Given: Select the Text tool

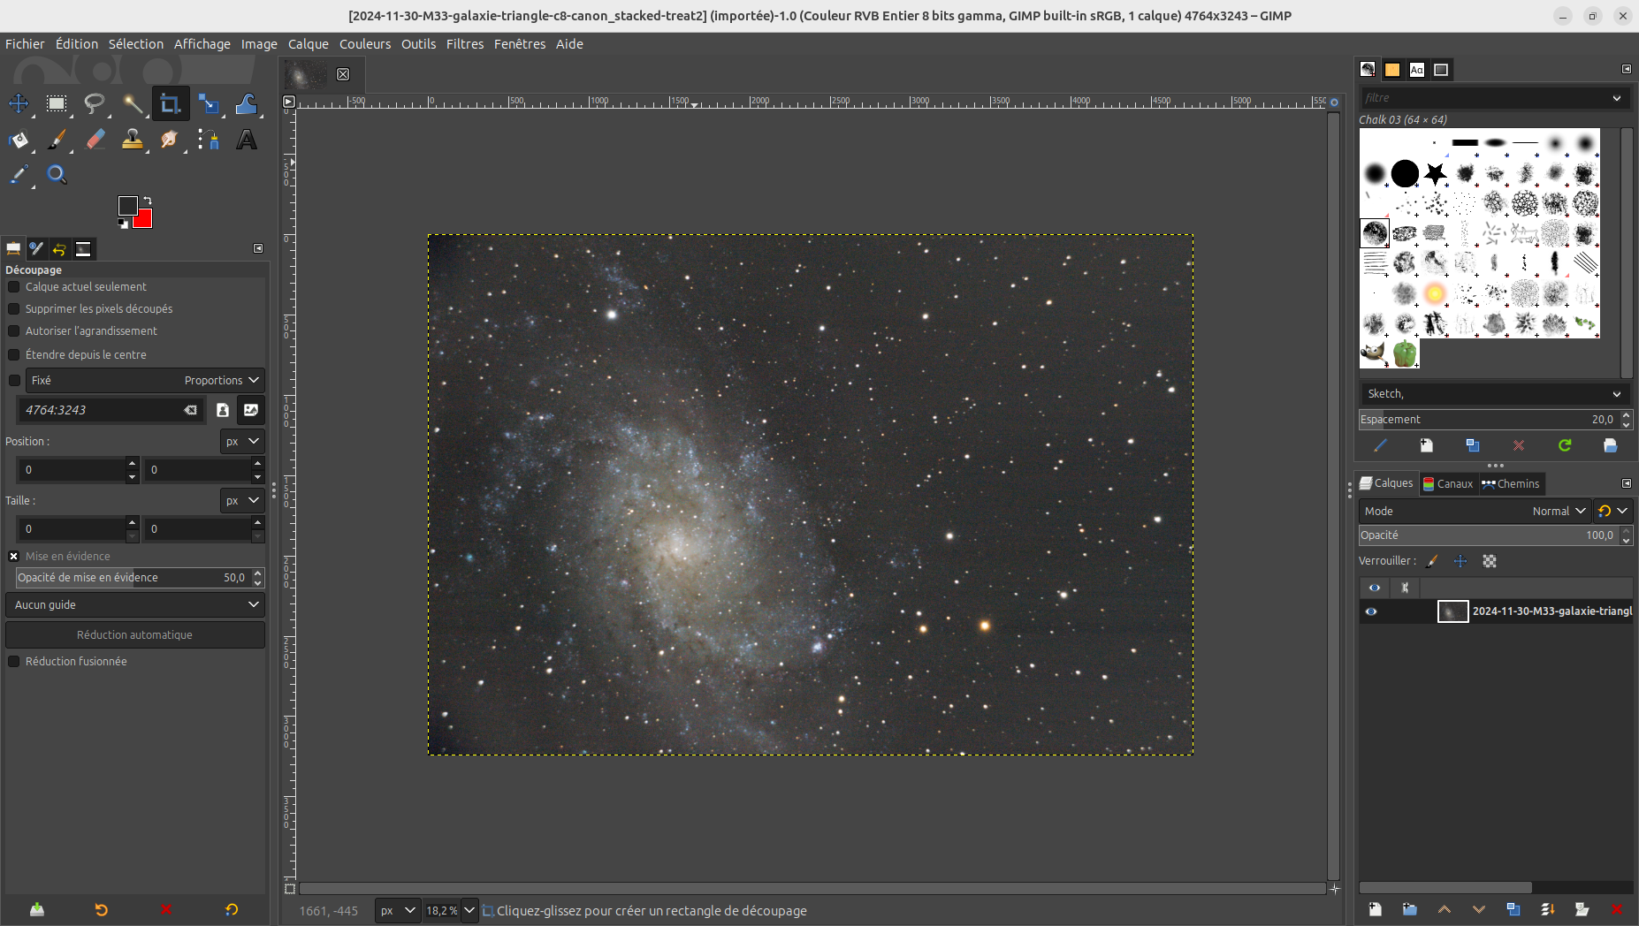Looking at the screenshot, I should (247, 140).
